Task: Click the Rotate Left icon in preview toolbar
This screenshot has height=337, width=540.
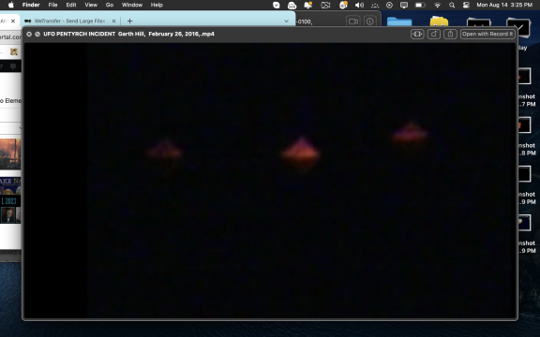Action: pos(433,34)
